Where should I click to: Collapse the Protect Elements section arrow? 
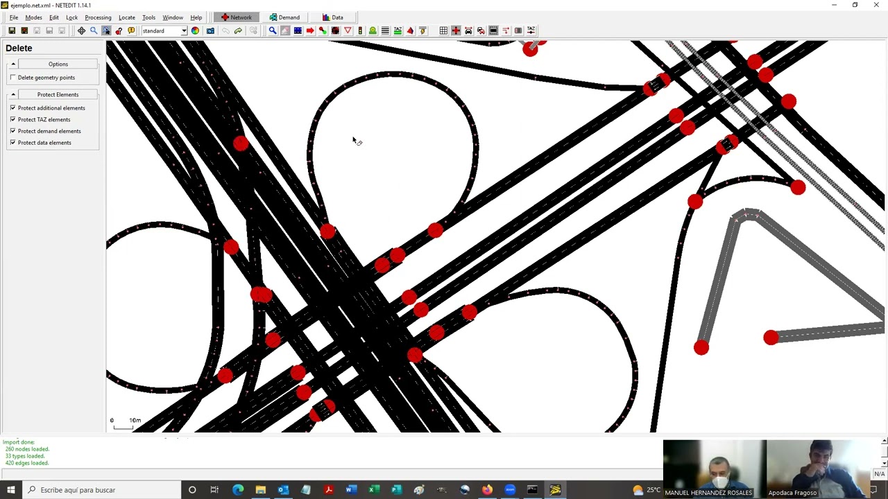point(12,94)
